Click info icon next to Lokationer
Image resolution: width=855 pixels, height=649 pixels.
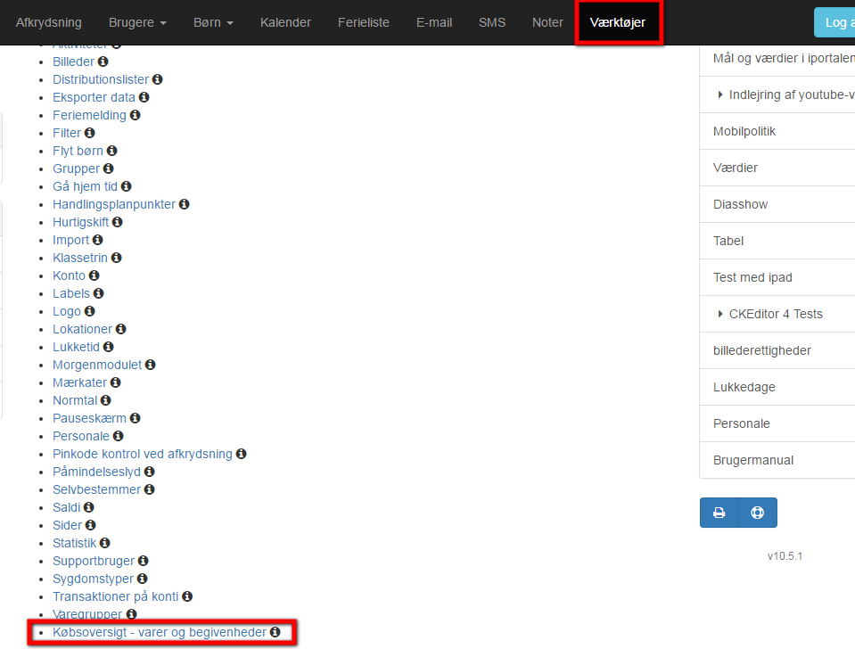[x=121, y=329]
